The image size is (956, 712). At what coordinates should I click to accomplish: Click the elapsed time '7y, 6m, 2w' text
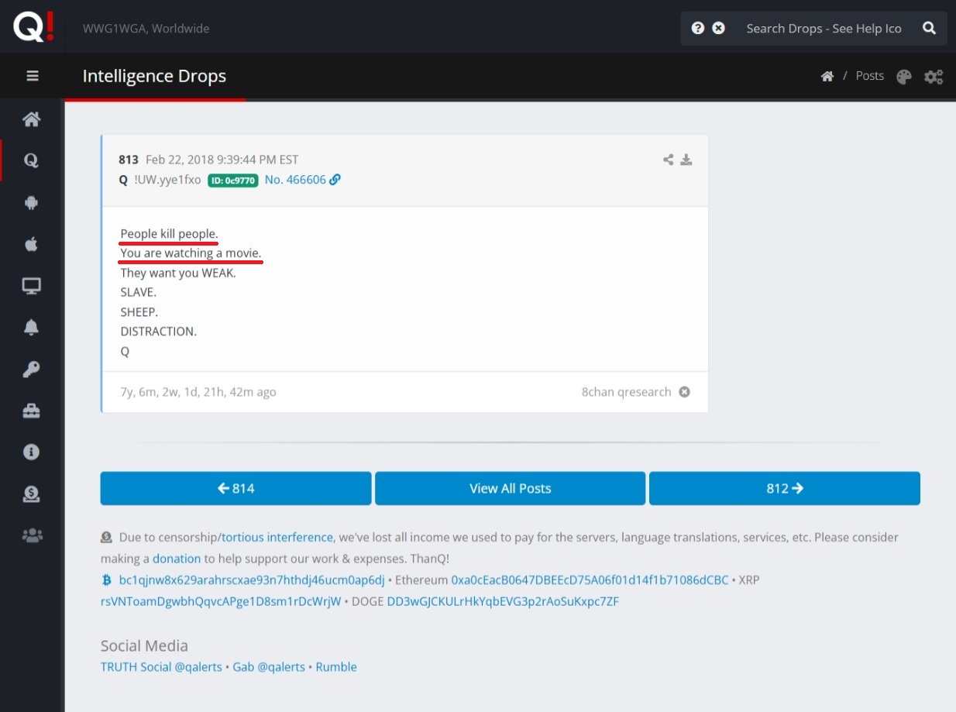[198, 392]
